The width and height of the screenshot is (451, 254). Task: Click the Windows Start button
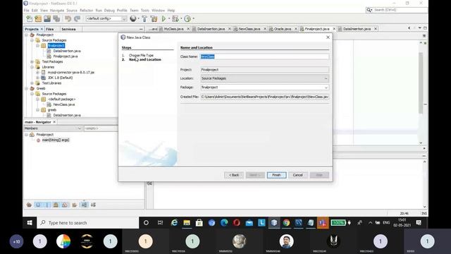pyautogui.click(x=30, y=223)
